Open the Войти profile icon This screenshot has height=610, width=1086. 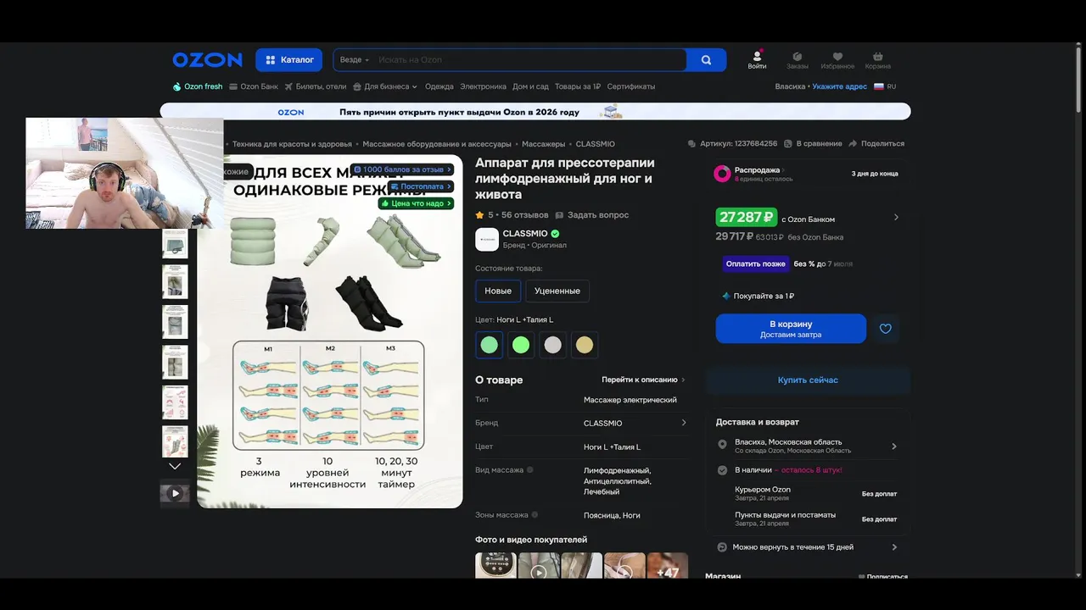757,60
